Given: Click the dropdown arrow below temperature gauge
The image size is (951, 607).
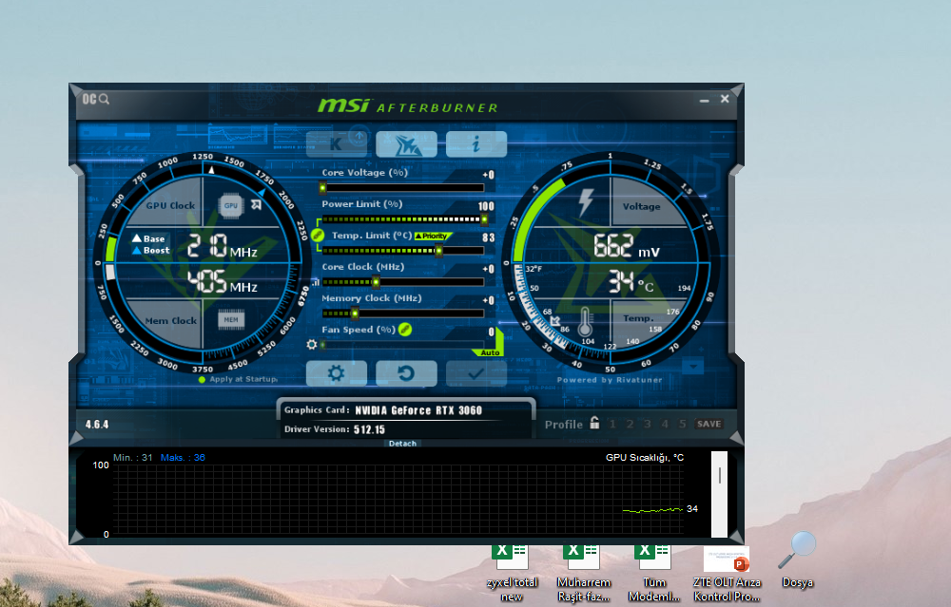Looking at the screenshot, I should point(693,366).
